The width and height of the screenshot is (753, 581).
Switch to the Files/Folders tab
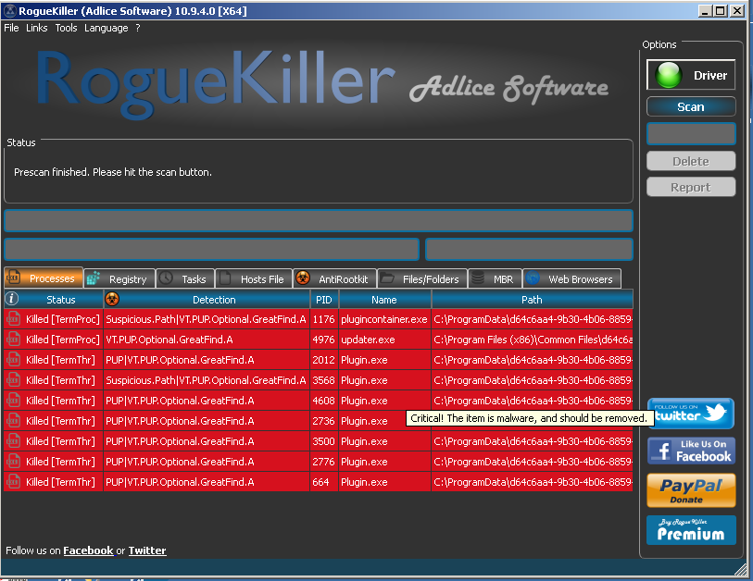pos(422,278)
